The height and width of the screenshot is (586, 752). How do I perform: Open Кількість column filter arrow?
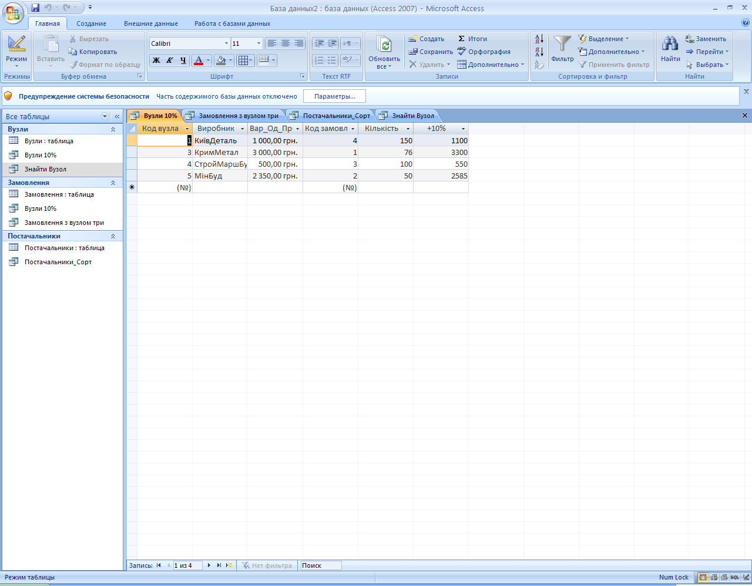[408, 129]
